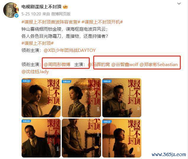
Task: View the poster of man holding teacup
Action: click(122, 98)
